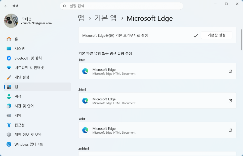Screen dimensions: 243x156
Task: Click the Bluetooth icon in sidebar
Action: point(9,58)
